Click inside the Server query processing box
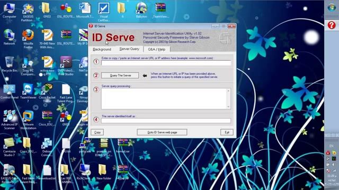The width and height of the screenshot is (339, 190). coord(164,99)
